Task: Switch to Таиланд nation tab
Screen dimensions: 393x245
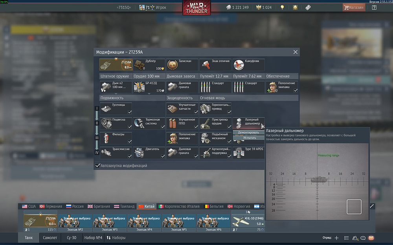Action: pyautogui.click(x=124, y=207)
